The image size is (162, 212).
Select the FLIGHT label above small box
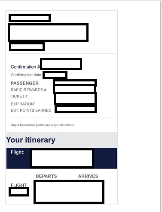(18, 185)
